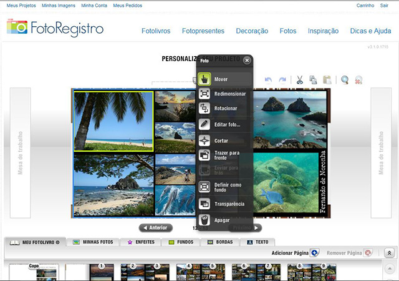The height and width of the screenshot is (281, 399).
Task: Click the paste clipboard icon
Action: point(327,80)
